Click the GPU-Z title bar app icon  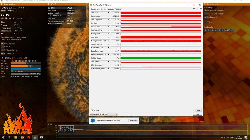point(91,5)
